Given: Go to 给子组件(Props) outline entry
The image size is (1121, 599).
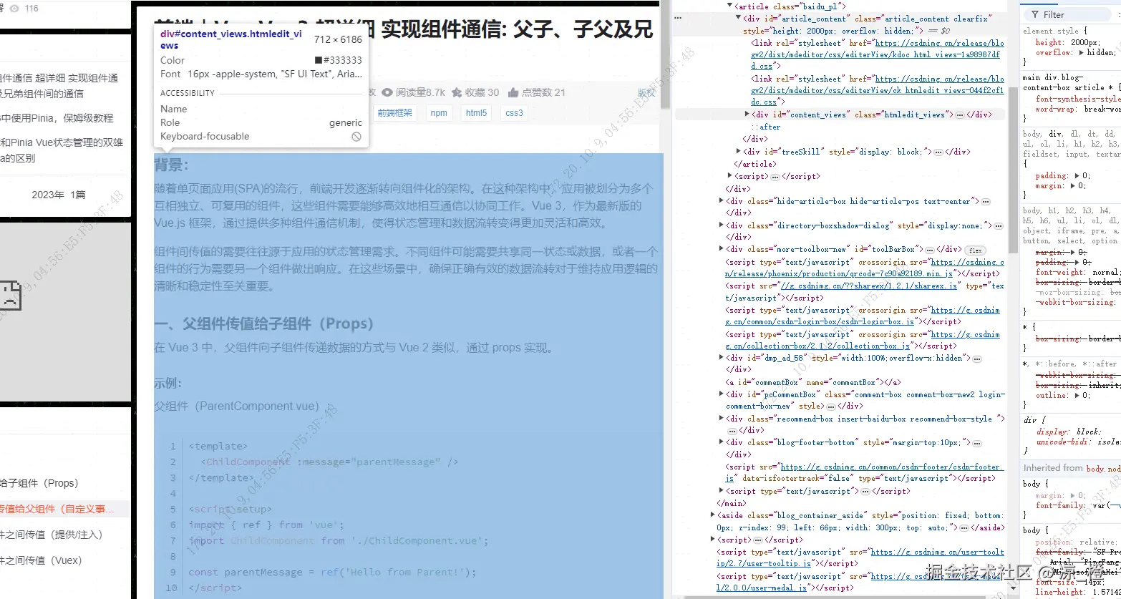Looking at the screenshot, I should (x=39, y=483).
